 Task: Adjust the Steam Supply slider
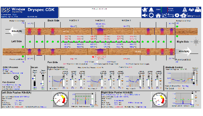[x=35, y=80]
